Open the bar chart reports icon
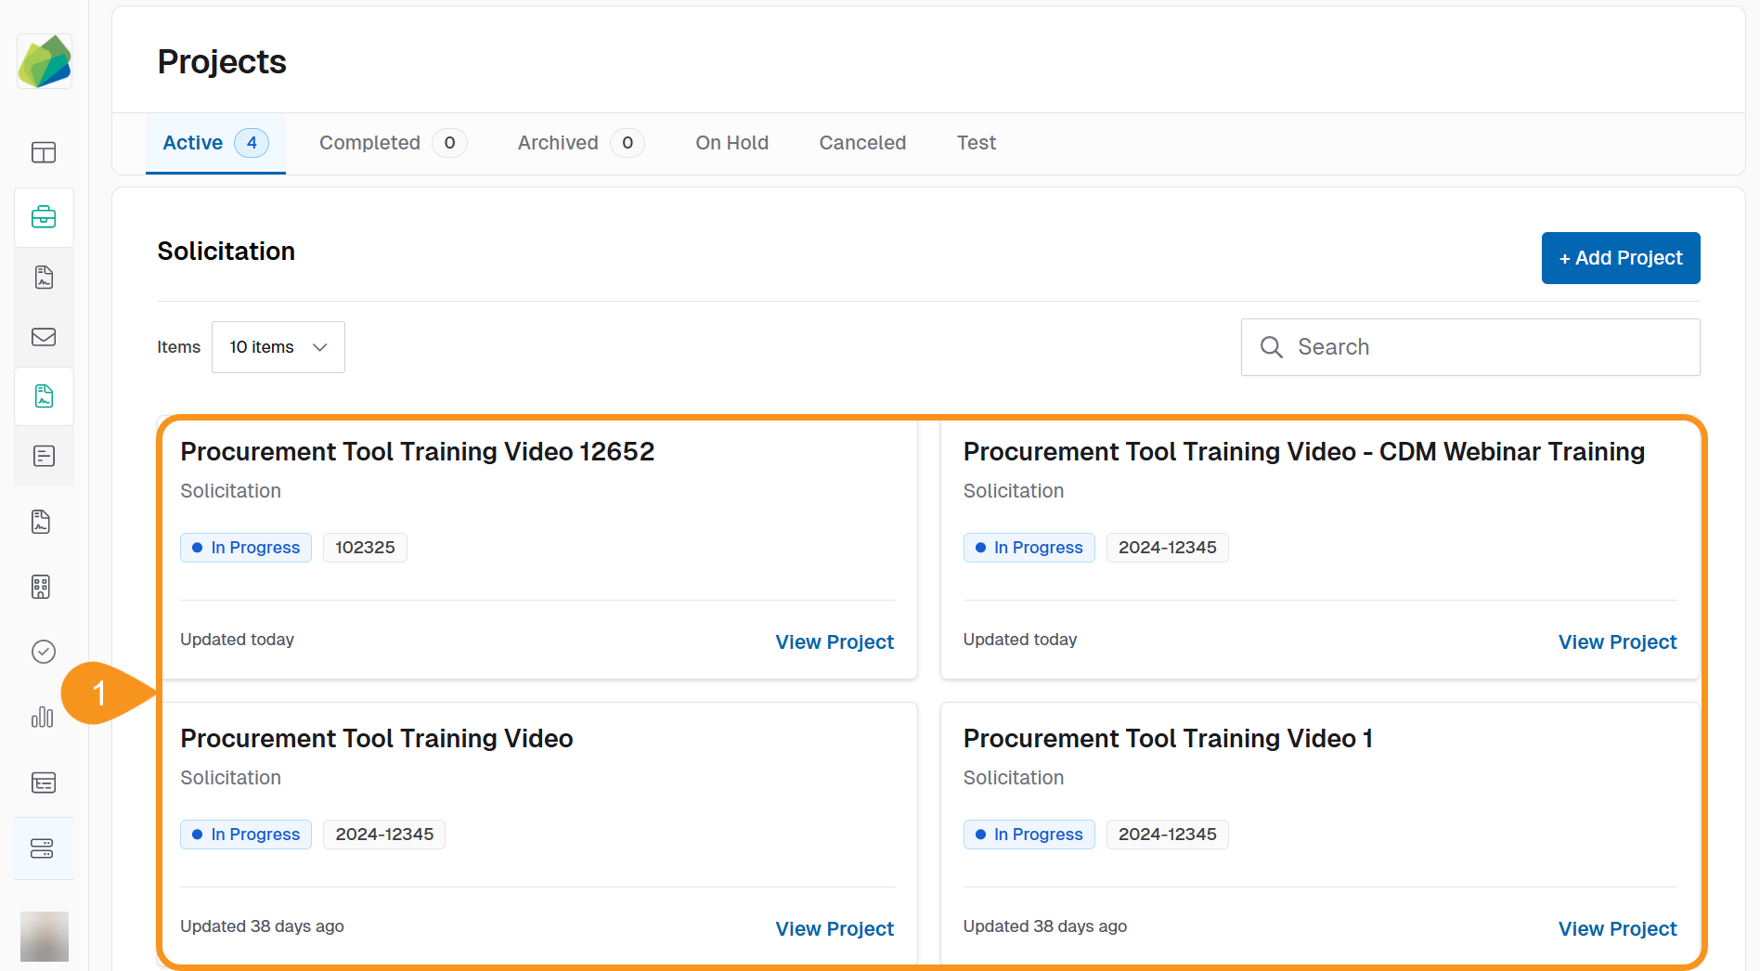Screen dimensions: 1760x971 (x=43, y=717)
